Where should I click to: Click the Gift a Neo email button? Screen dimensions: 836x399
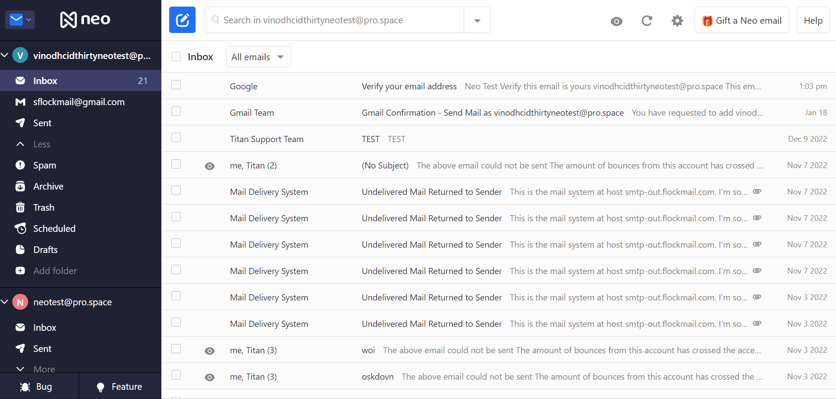click(x=741, y=20)
